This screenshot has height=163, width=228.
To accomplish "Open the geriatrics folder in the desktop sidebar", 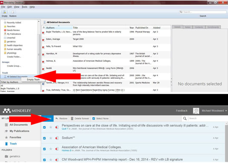I will [11, 42].
